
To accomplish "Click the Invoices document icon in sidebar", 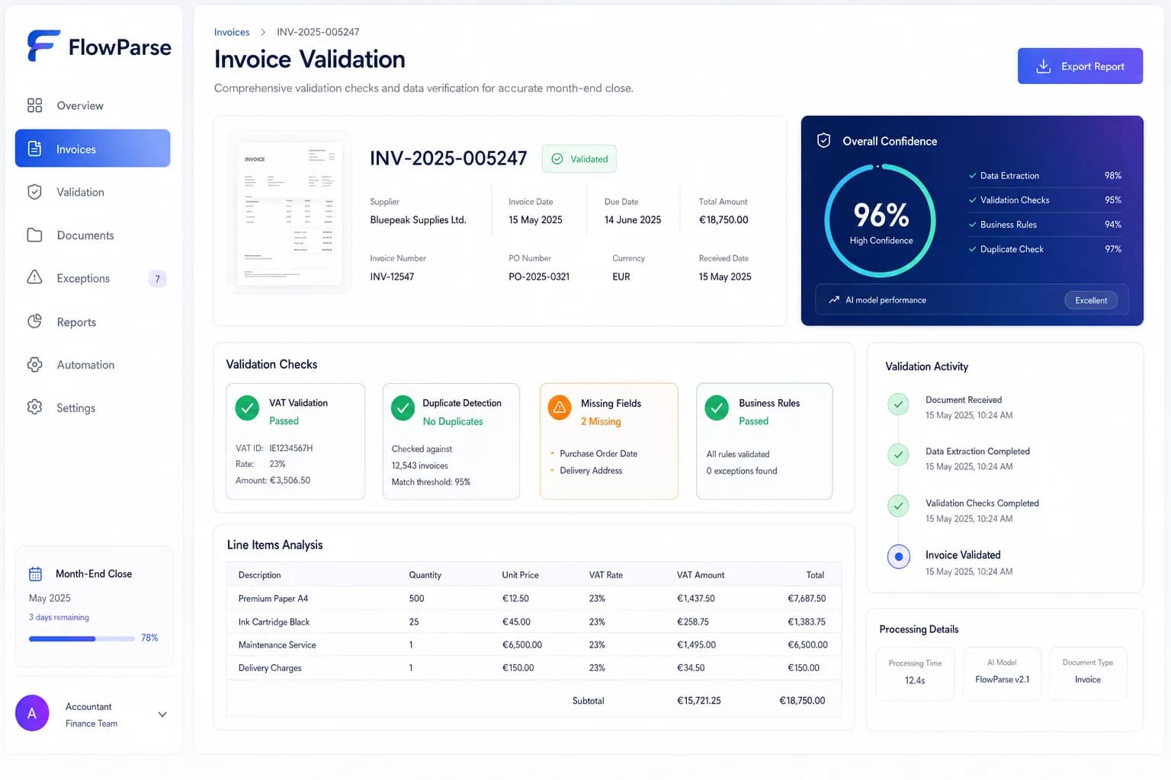I will (34, 149).
